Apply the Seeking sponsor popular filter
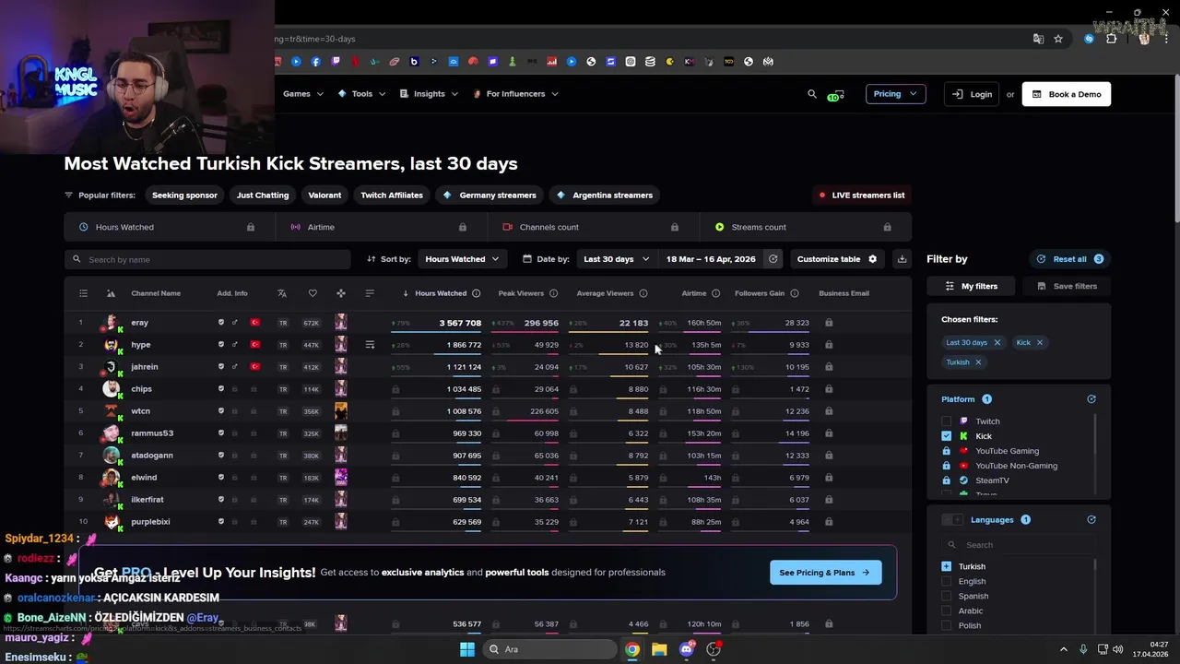The width and height of the screenshot is (1180, 664). pyautogui.click(x=184, y=196)
